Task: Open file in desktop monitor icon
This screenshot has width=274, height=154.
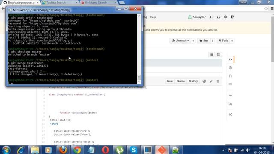Action: [x=204, y=81]
